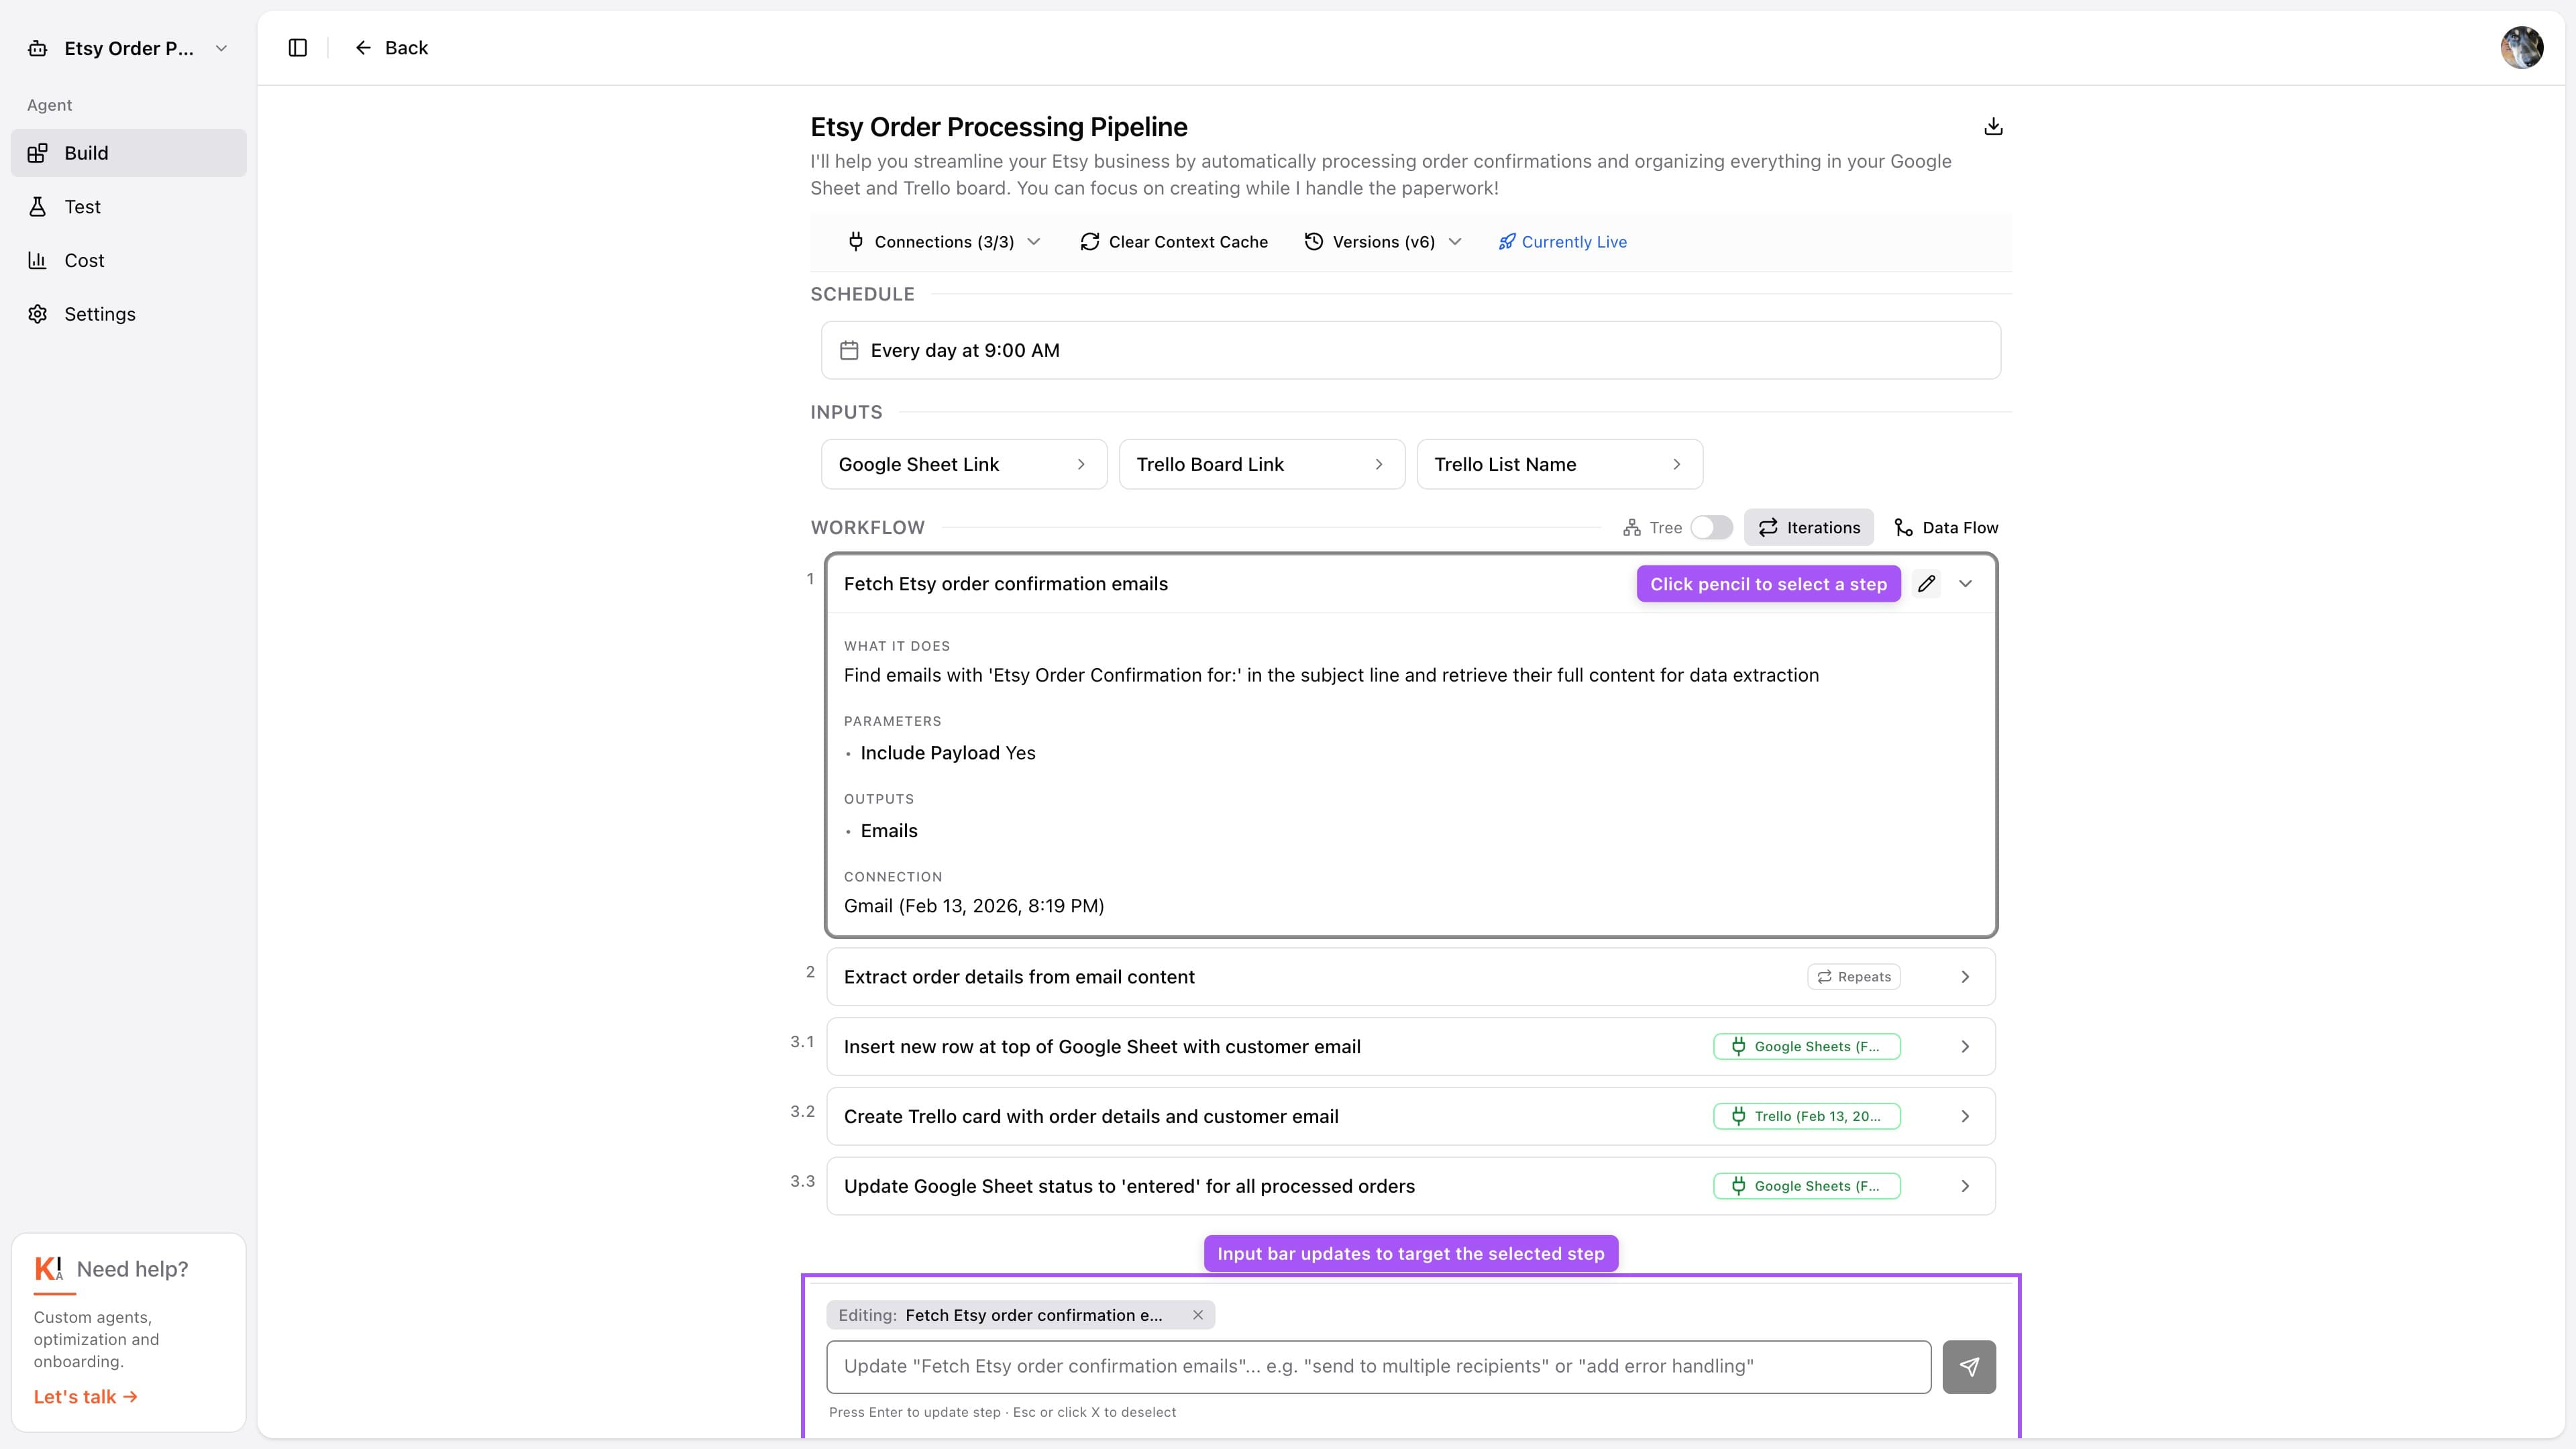
Task: Open the Cost section in sidebar
Action: click(84, 260)
